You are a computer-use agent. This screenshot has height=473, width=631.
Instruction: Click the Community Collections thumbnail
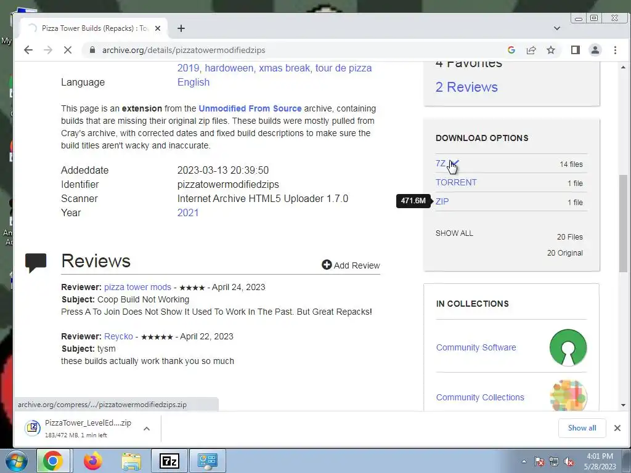pos(568,396)
